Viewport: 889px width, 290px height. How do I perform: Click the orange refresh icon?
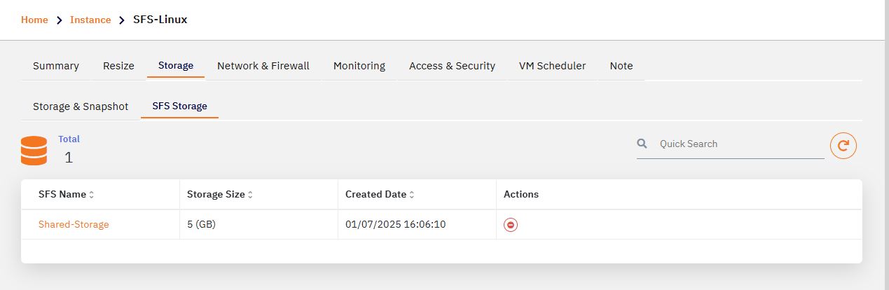tap(843, 146)
